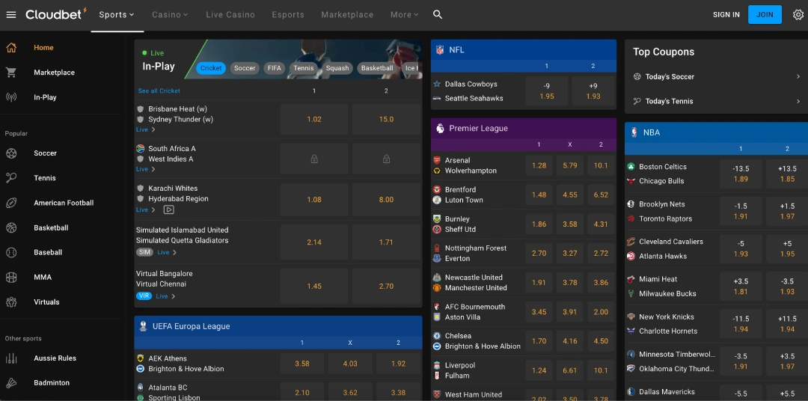The image size is (808, 401).
Task: Click the Miami Heat team name
Action: (658, 279)
